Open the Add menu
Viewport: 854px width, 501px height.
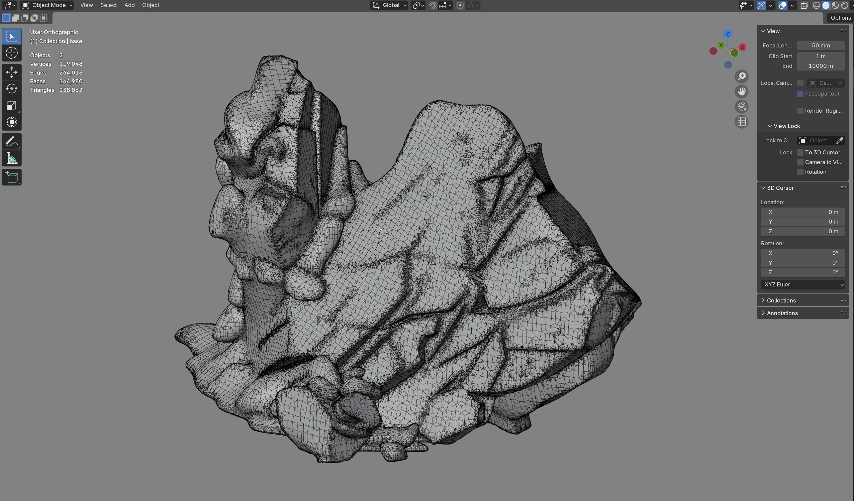tap(129, 5)
